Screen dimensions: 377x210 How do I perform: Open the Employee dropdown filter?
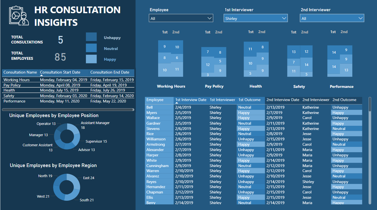[181, 18]
